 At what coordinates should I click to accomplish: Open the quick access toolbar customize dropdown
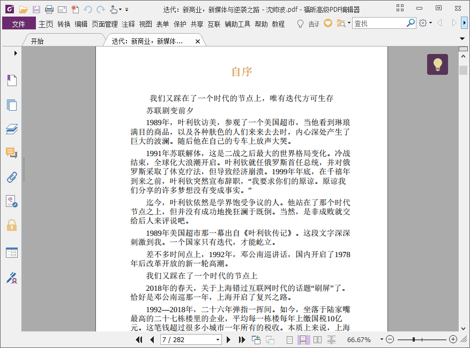(127, 10)
